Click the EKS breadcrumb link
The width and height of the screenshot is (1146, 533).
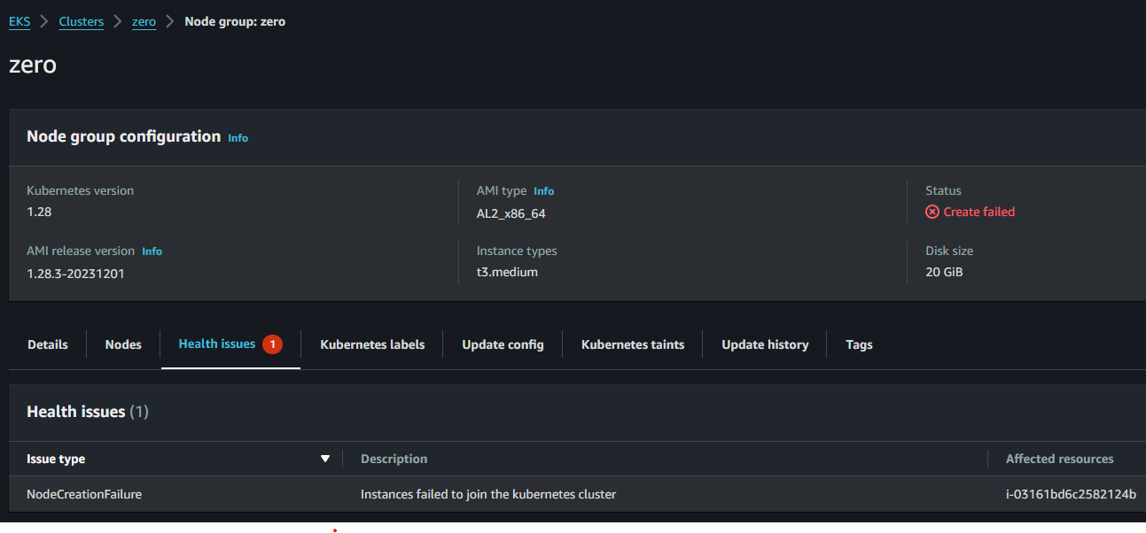click(x=19, y=21)
